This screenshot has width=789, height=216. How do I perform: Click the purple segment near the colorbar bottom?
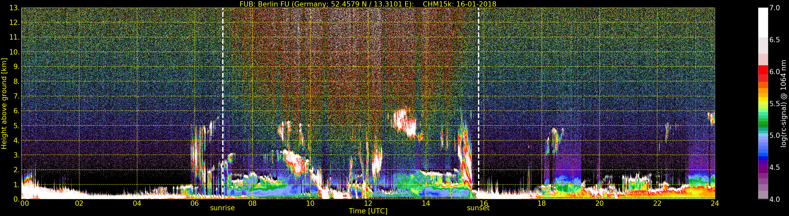click(763, 176)
